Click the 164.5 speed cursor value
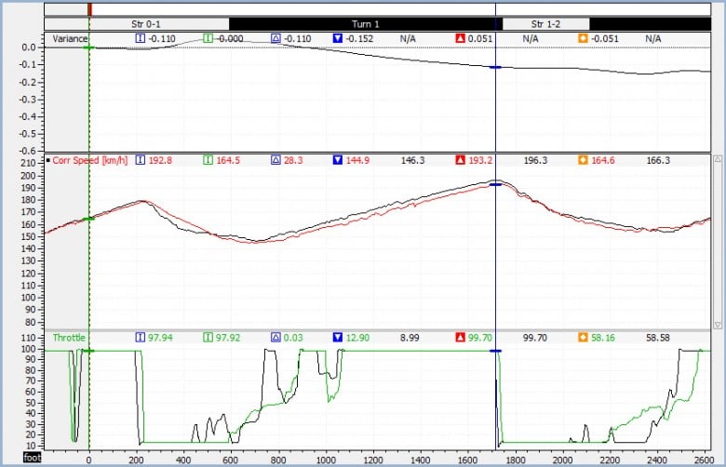The image size is (726, 467). pyautogui.click(x=228, y=160)
